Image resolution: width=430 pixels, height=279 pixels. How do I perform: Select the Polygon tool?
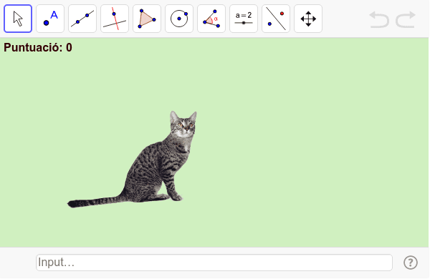[147, 19]
